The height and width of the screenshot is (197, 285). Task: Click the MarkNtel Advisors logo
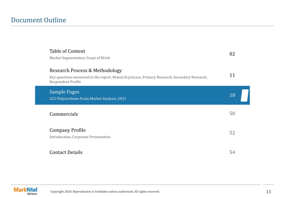[x=25, y=191]
